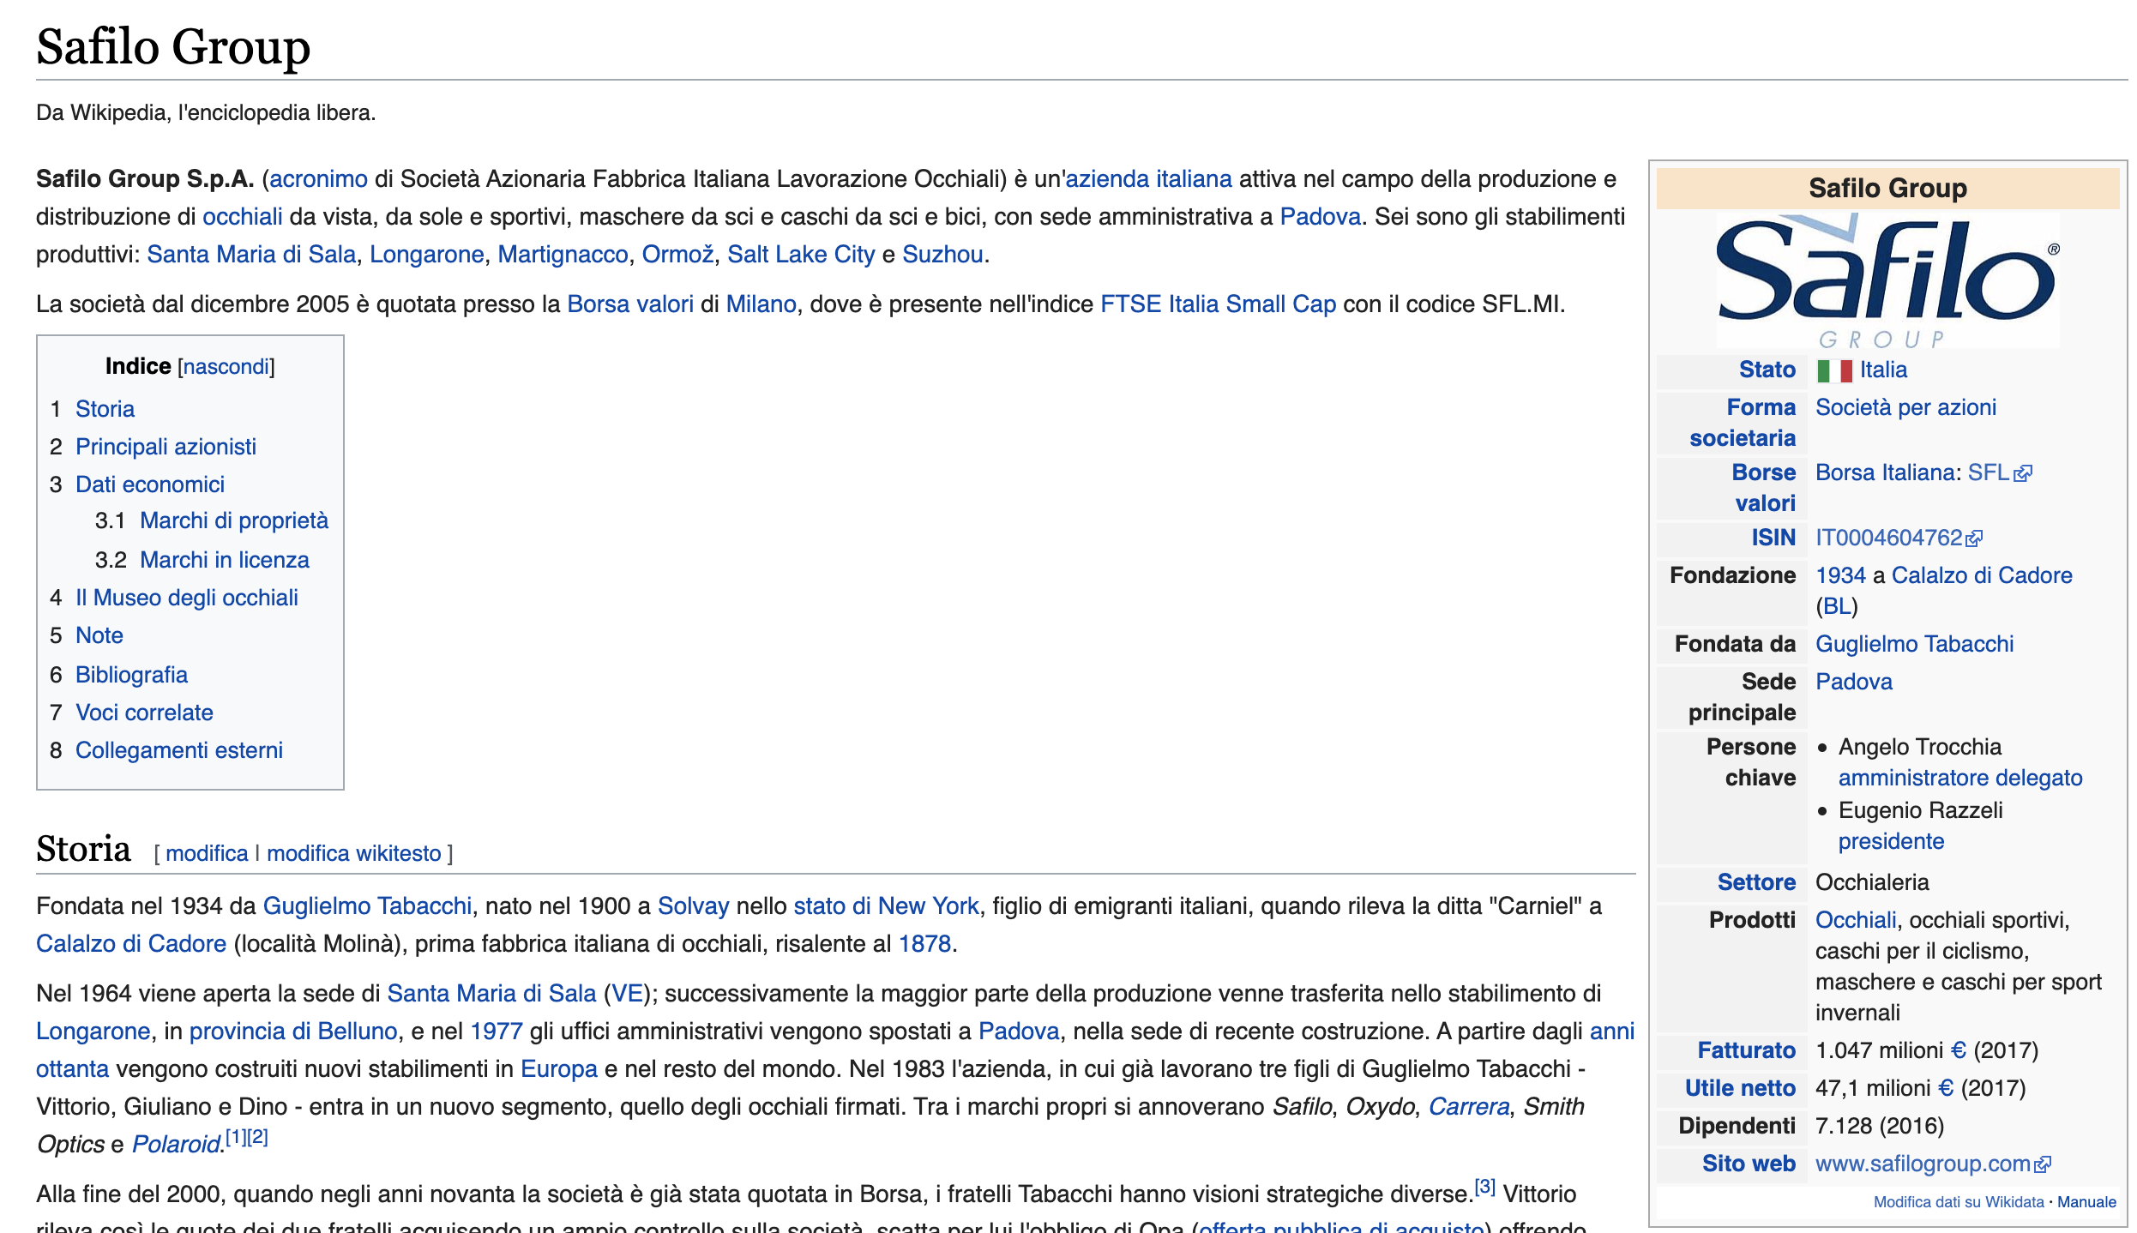Click modifica wikitesto beside Storia heading
This screenshot has width=2137, height=1233.
(x=353, y=853)
